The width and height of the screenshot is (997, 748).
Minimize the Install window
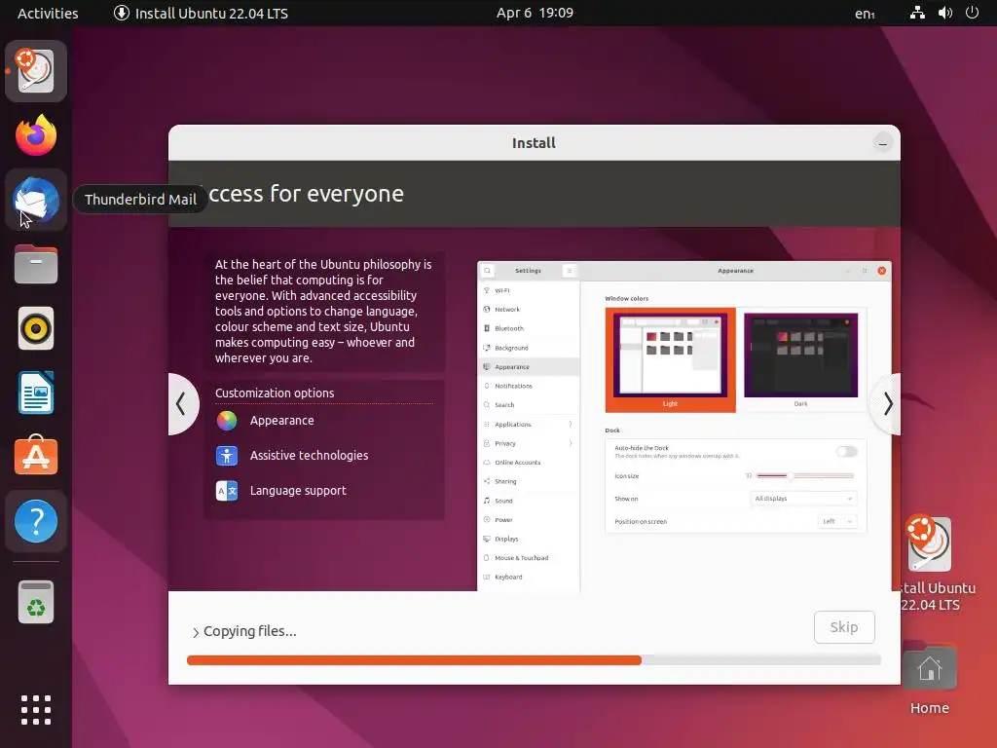coord(882,143)
